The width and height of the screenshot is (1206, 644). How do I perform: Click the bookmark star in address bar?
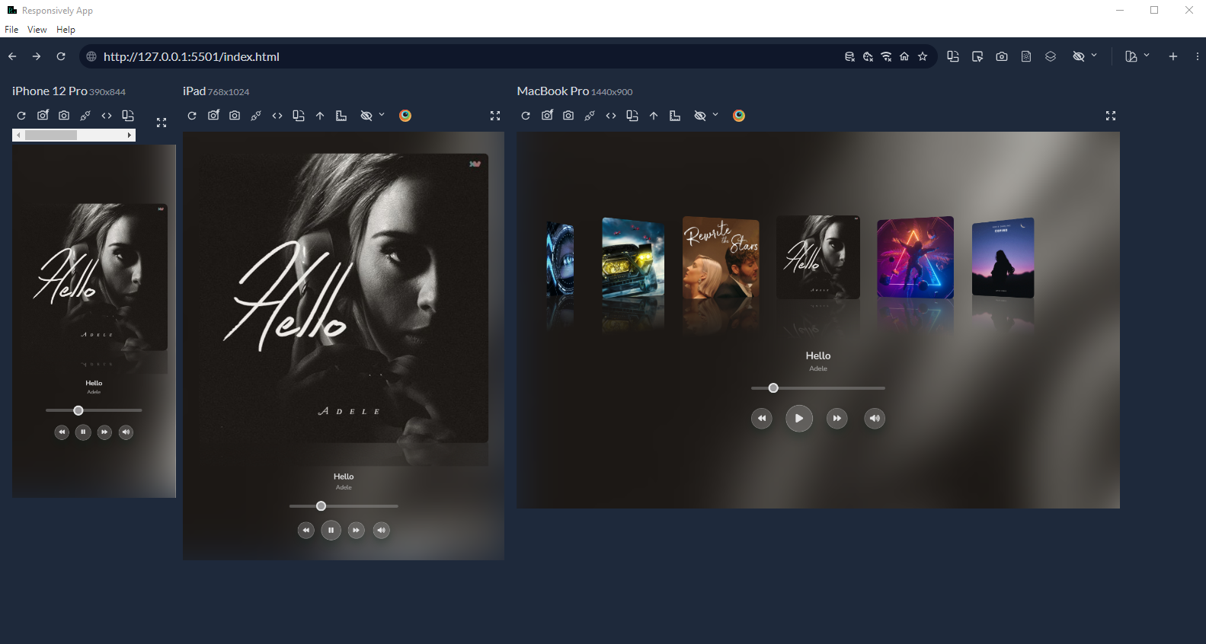pyautogui.click(x=923, y=56)
